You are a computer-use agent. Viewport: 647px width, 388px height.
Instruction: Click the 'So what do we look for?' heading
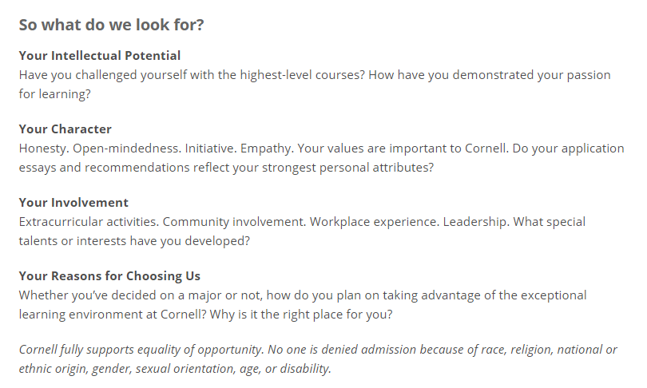(111, 26)
